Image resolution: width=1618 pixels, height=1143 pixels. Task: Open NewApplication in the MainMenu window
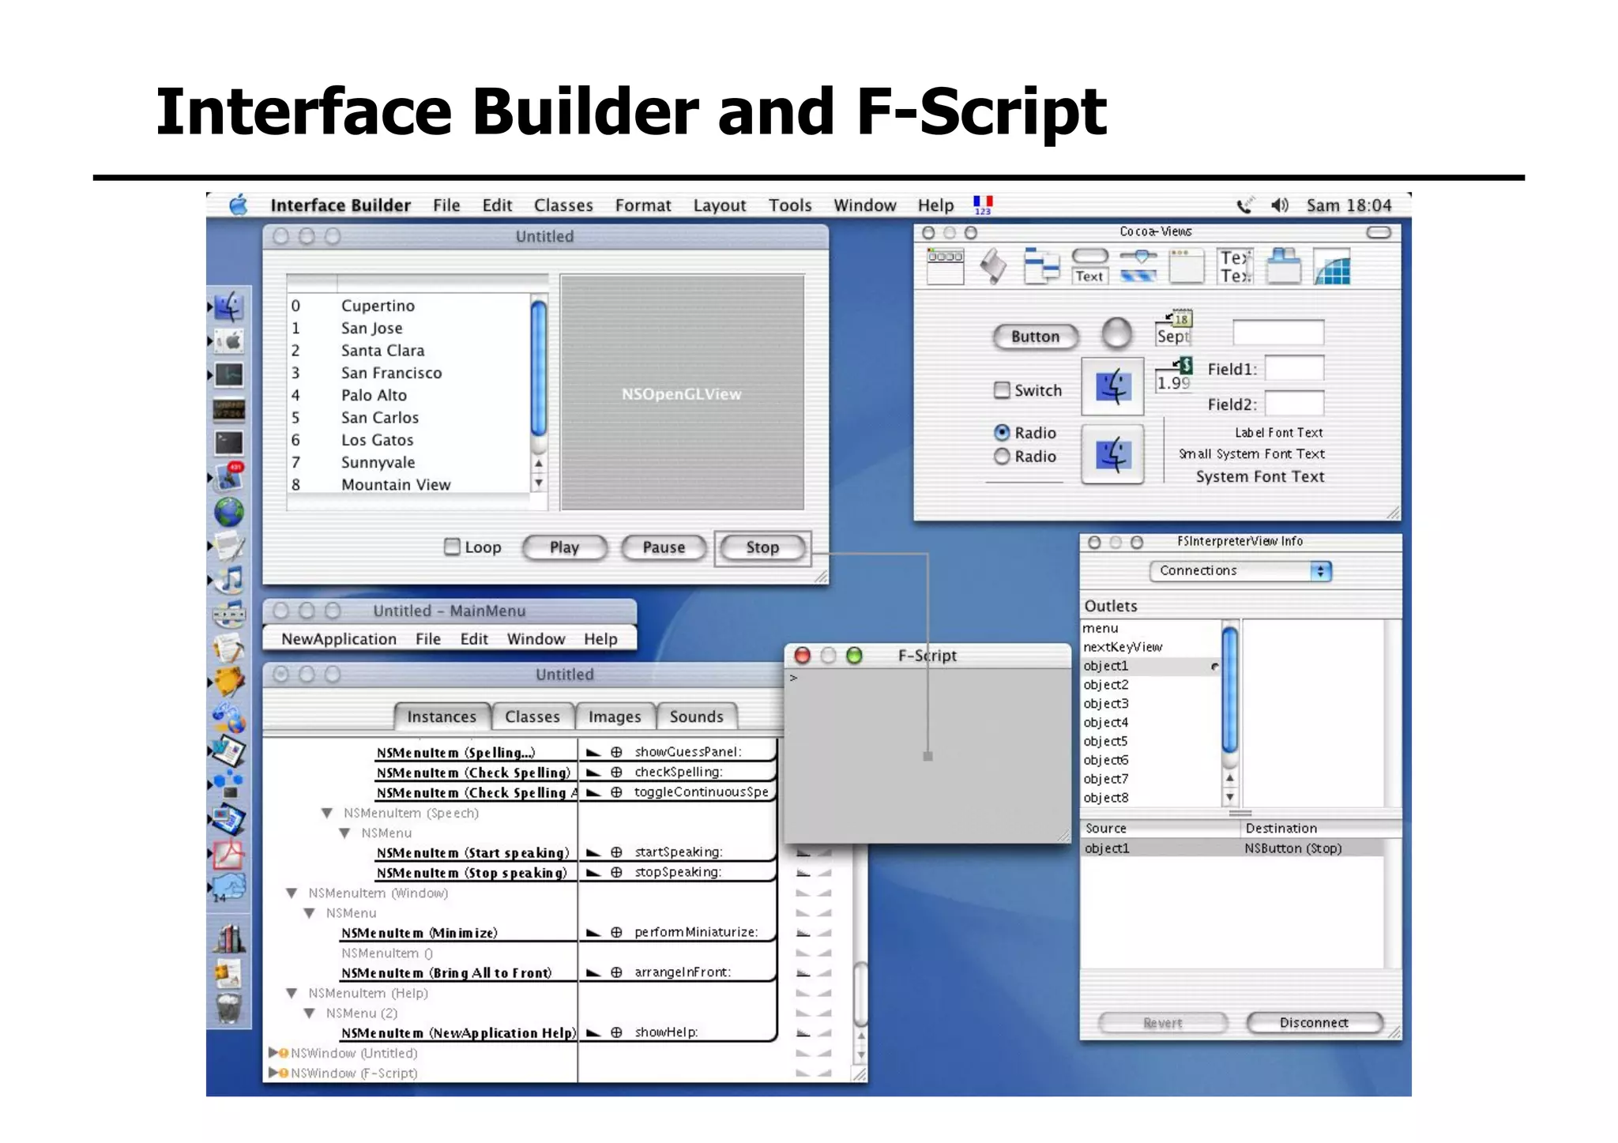pos(339,639)
